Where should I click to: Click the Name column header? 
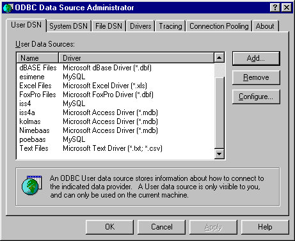pos(37,58)
